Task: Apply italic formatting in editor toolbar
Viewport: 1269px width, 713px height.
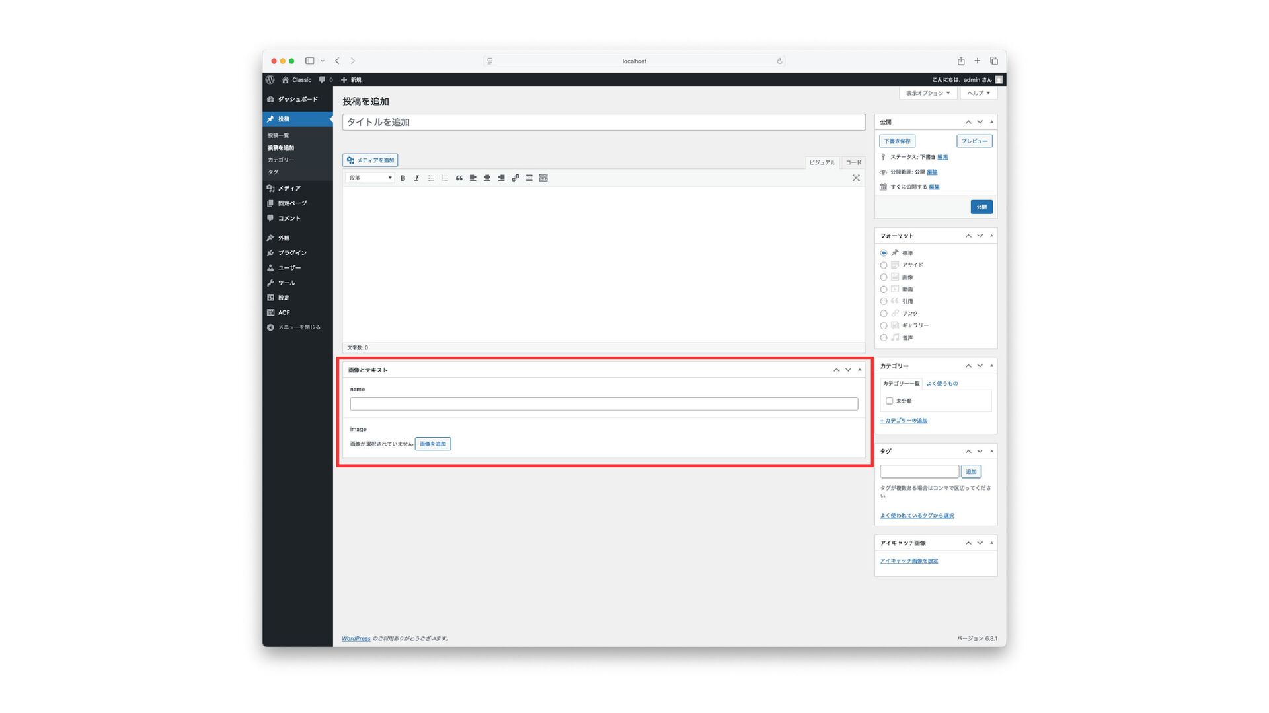Action: 416,178
